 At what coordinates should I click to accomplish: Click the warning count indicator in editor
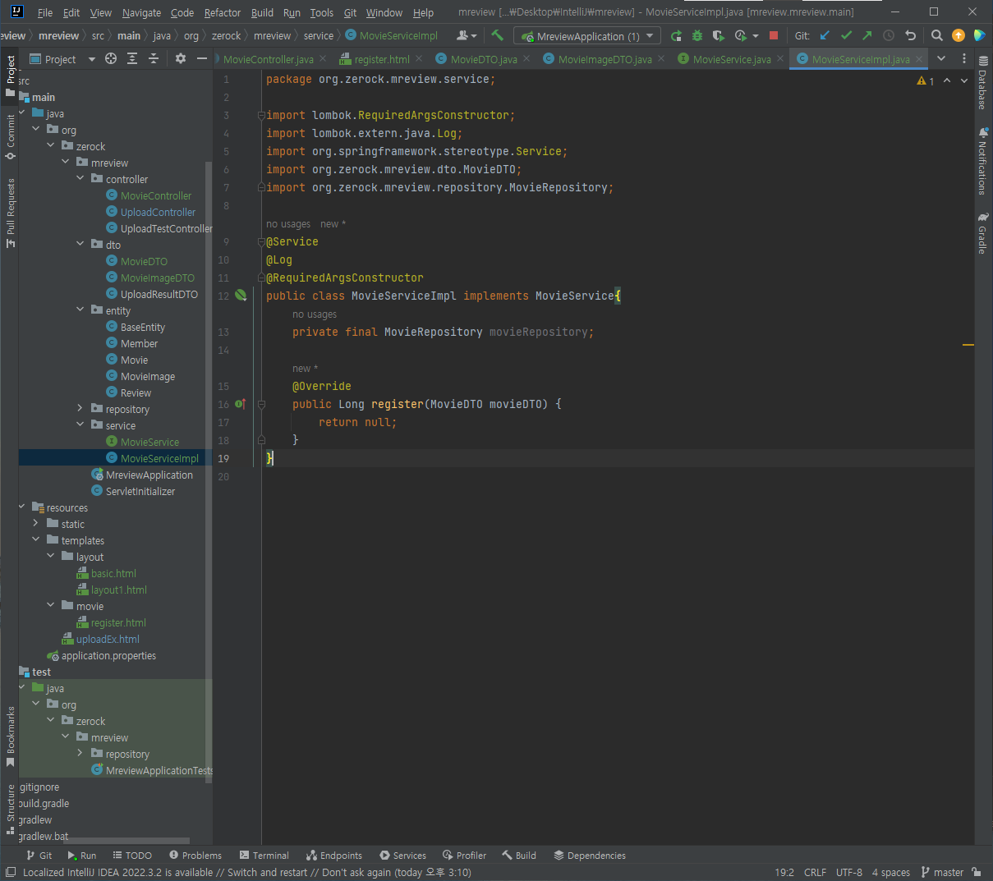926,80
